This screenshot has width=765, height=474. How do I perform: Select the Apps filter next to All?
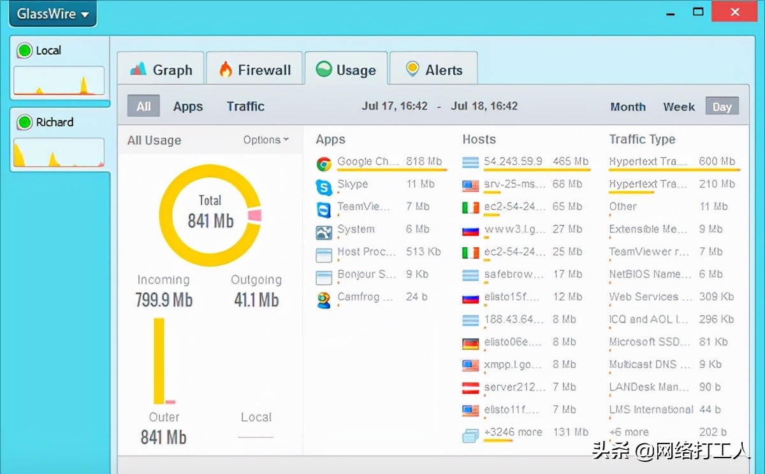click(187, 106)
